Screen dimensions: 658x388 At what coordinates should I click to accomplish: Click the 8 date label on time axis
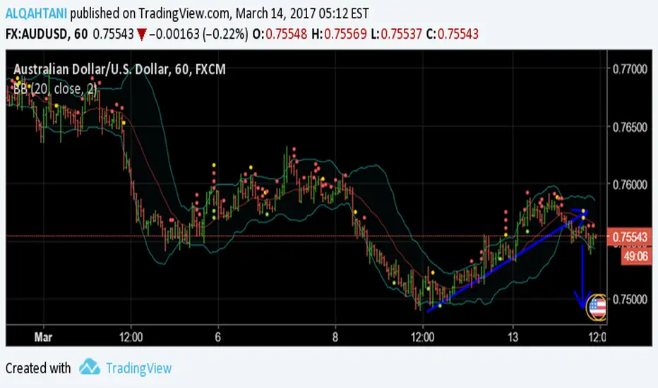[x=335, y=337]
